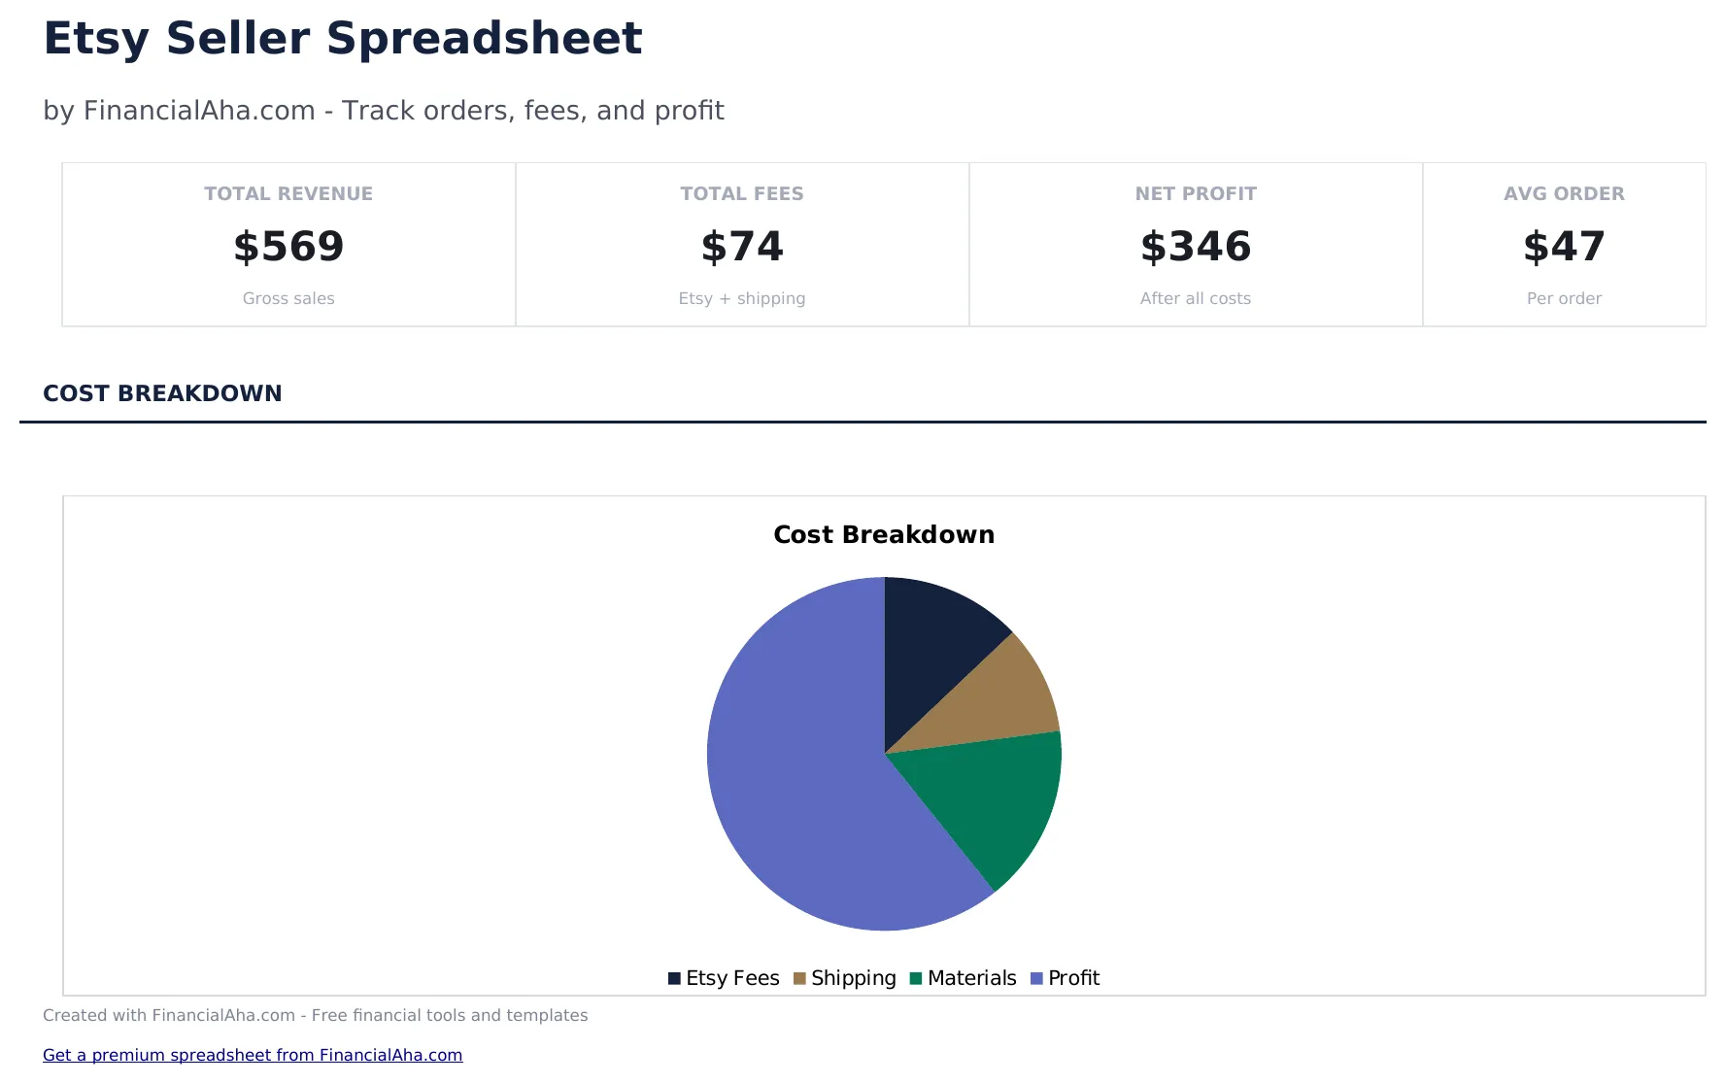Click the Etsy Fees legend color swatch
1726x1084 pixels.
tap(673, 978)
